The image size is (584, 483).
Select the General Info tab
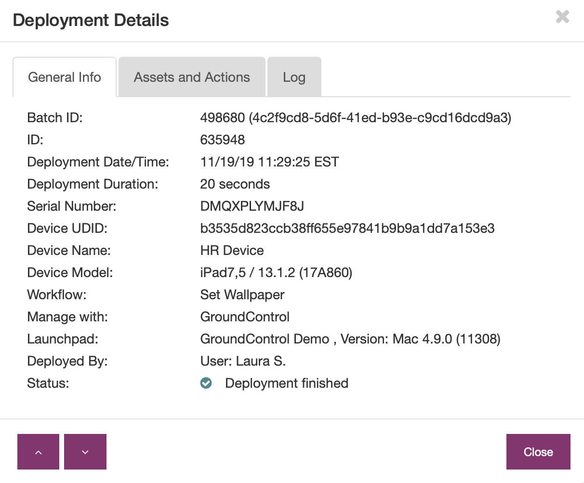65,77
